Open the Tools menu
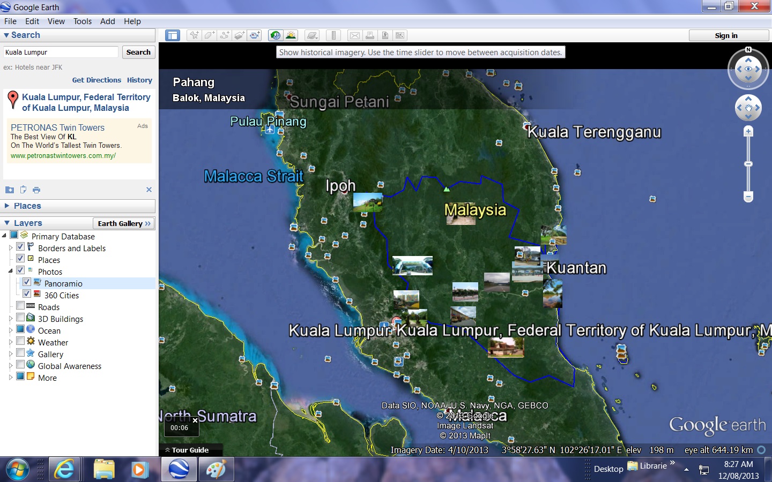This screenshot has height=482, width=772. point(82,21)
